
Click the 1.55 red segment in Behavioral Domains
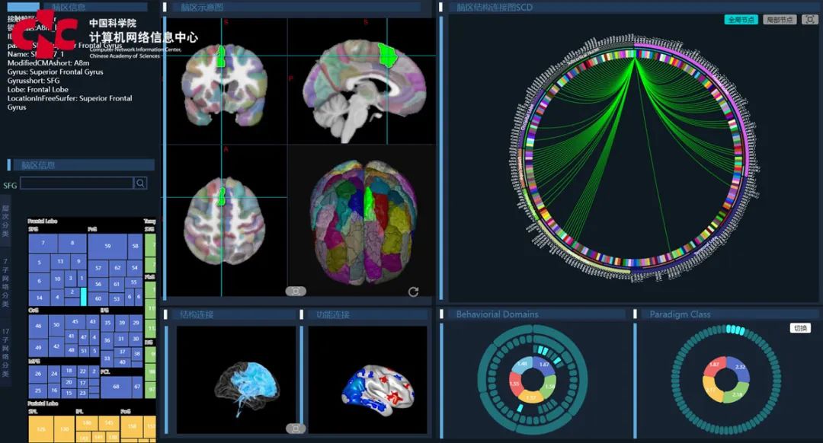pos(514,383)
